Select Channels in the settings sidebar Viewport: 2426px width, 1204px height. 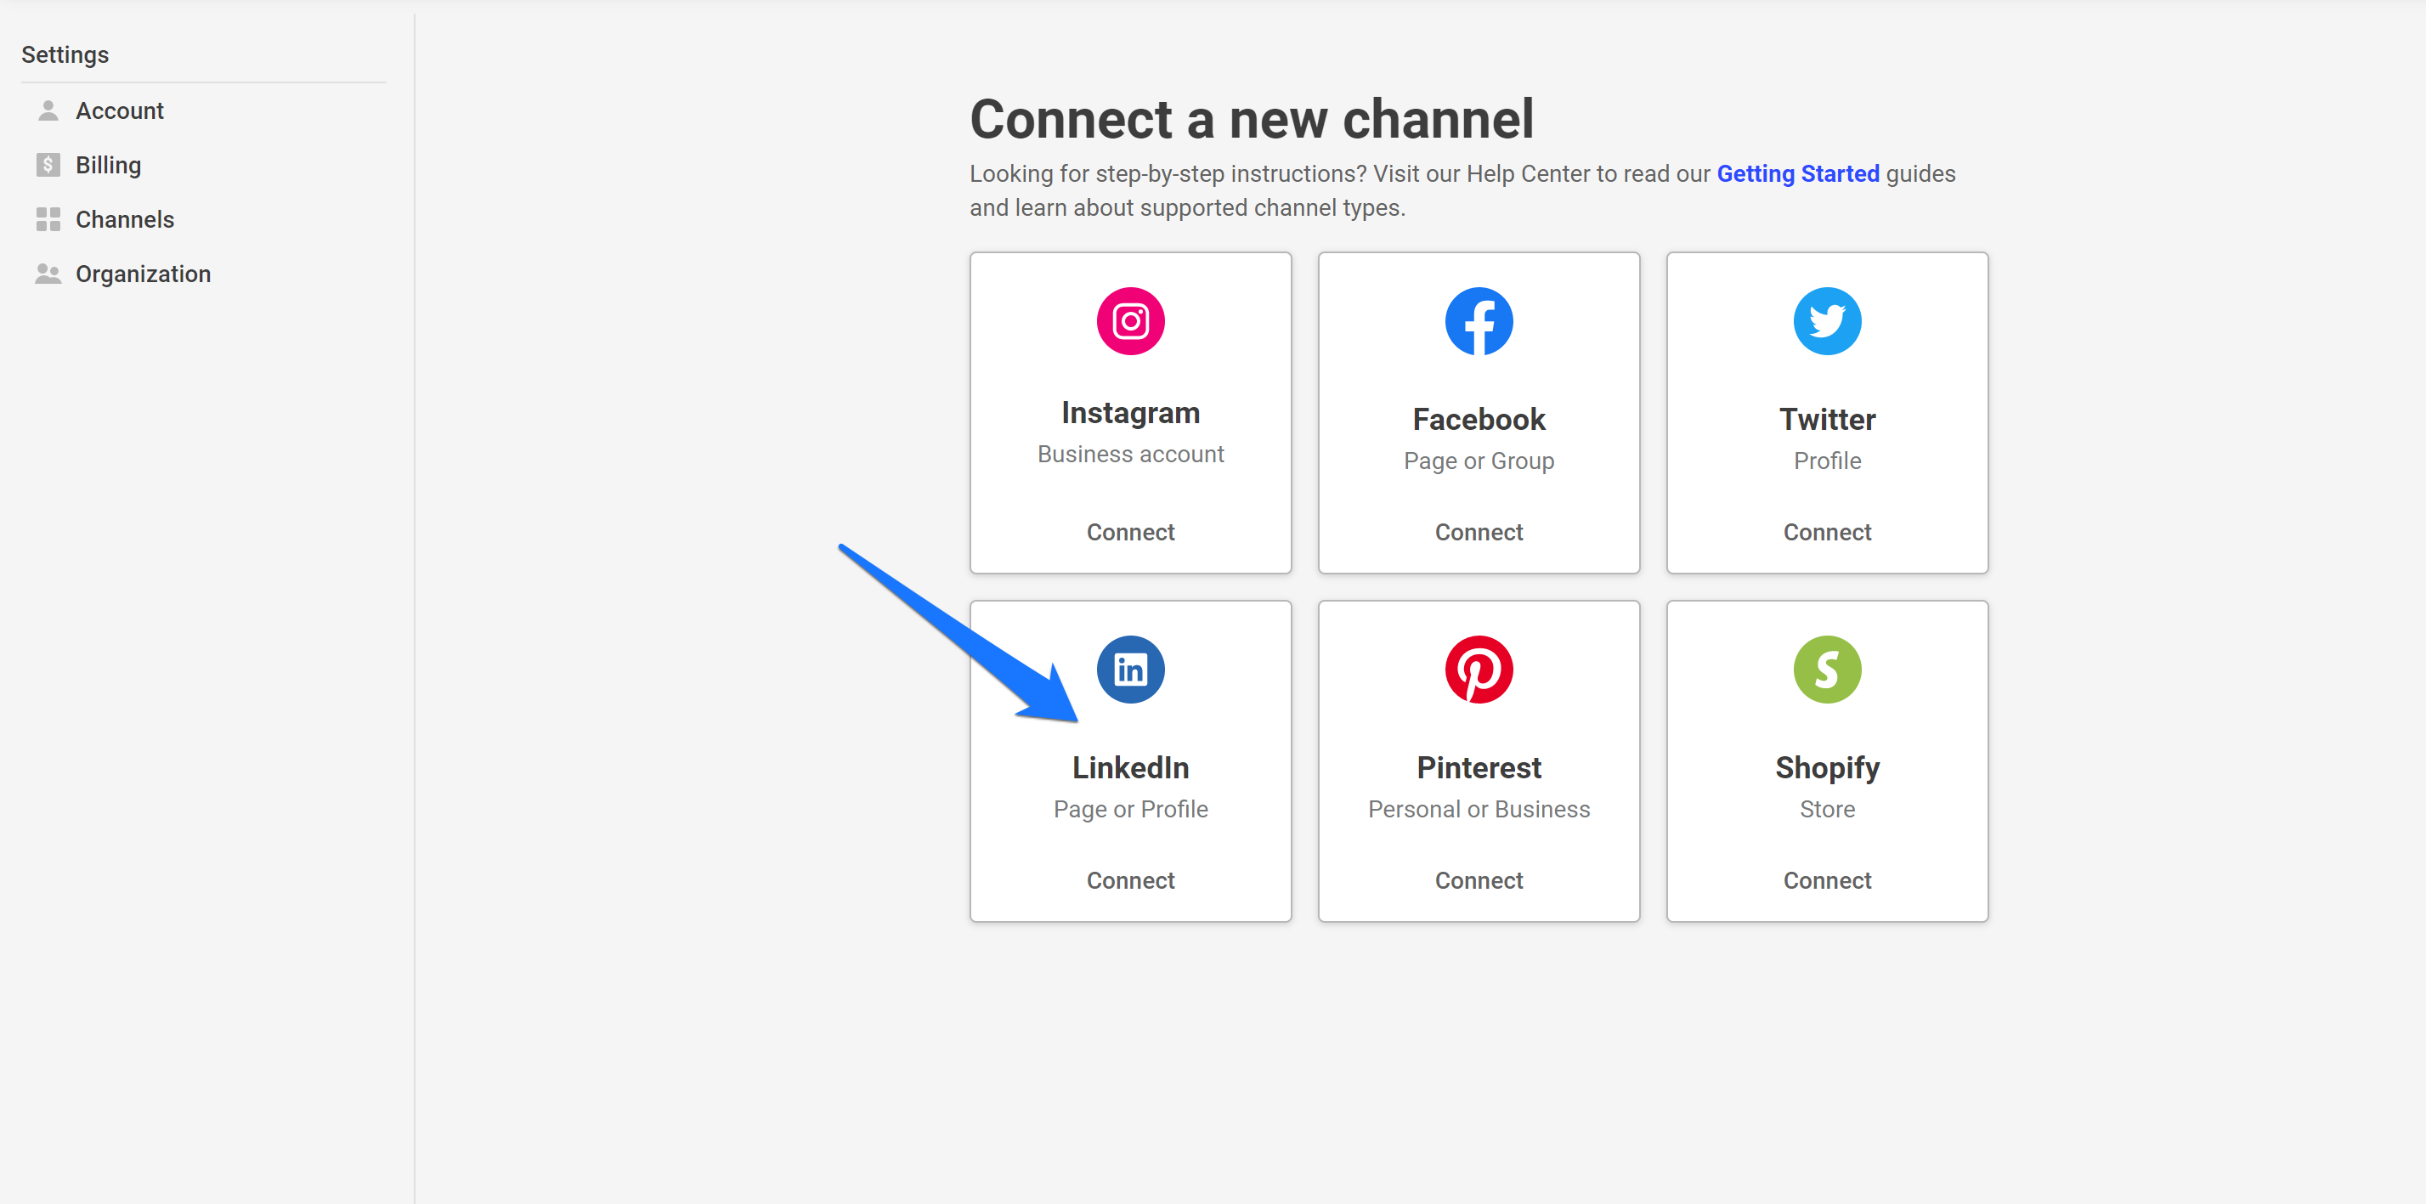pyautogui.click(x=124, y=219)
